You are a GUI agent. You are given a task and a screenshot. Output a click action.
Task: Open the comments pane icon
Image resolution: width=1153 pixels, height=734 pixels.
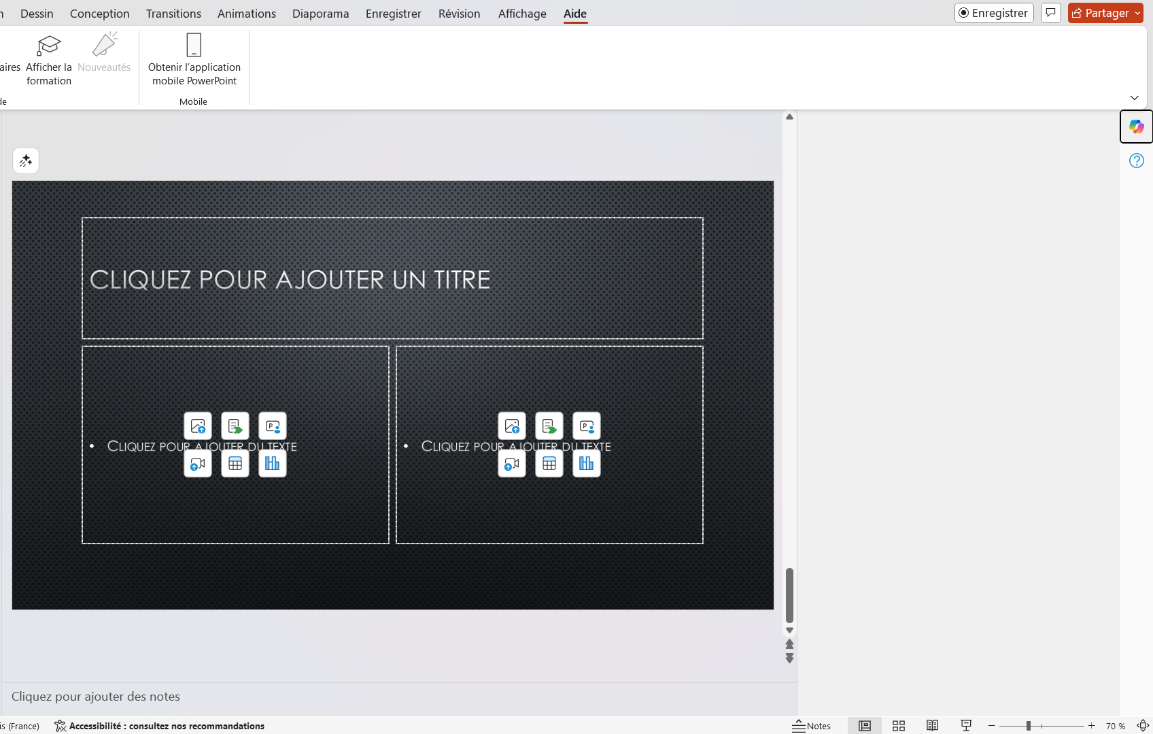click(x=1050, y=13)
